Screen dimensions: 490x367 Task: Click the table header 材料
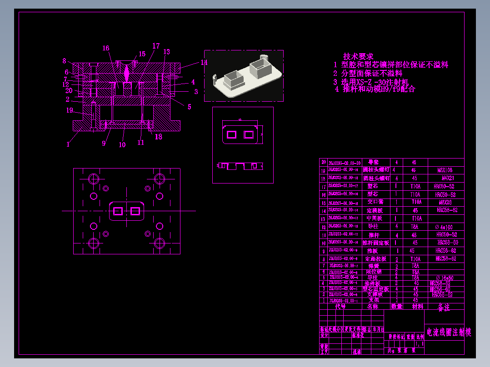pyautogui.click(x=417, y=307)
